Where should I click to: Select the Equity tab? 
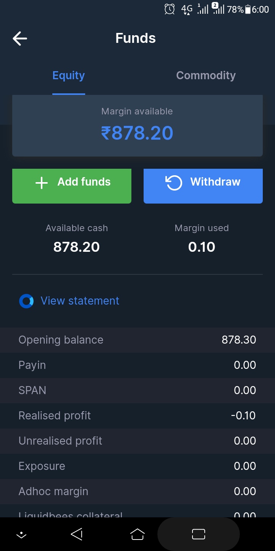click(69, 75)
